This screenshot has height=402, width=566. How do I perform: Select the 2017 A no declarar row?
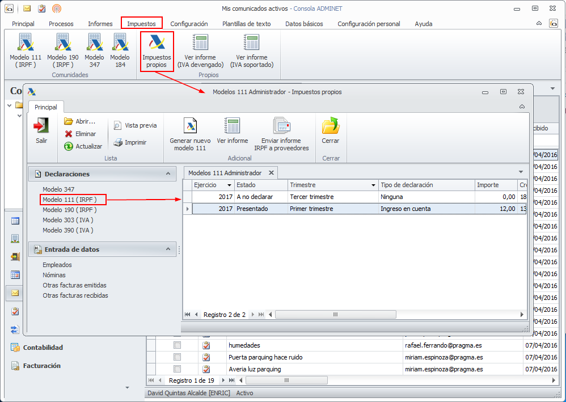tap(359, 197)
